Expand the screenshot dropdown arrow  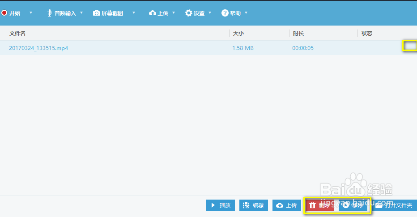134,13
